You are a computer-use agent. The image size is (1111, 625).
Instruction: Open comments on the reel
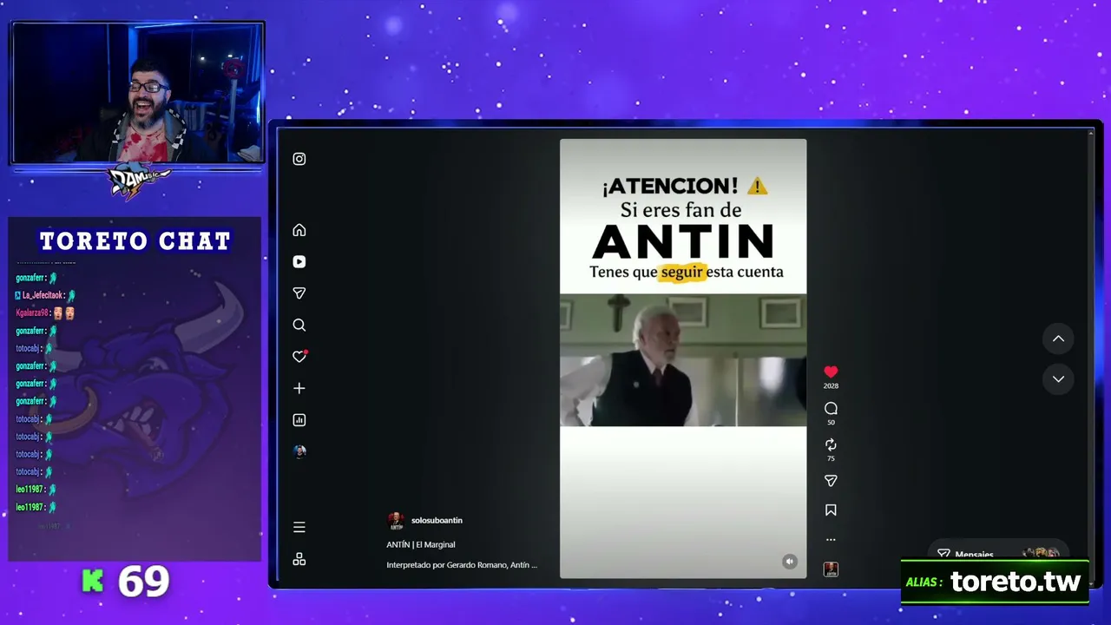pos(831,408)
